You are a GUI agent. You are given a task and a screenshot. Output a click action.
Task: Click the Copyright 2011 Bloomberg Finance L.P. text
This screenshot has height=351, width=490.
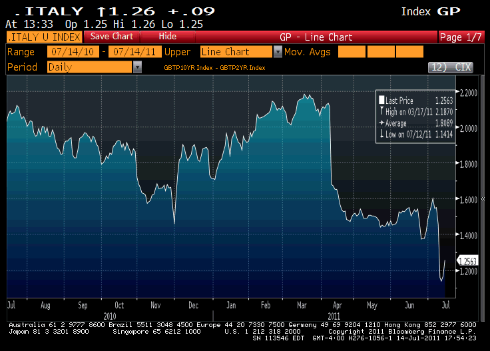pos(402,331)
